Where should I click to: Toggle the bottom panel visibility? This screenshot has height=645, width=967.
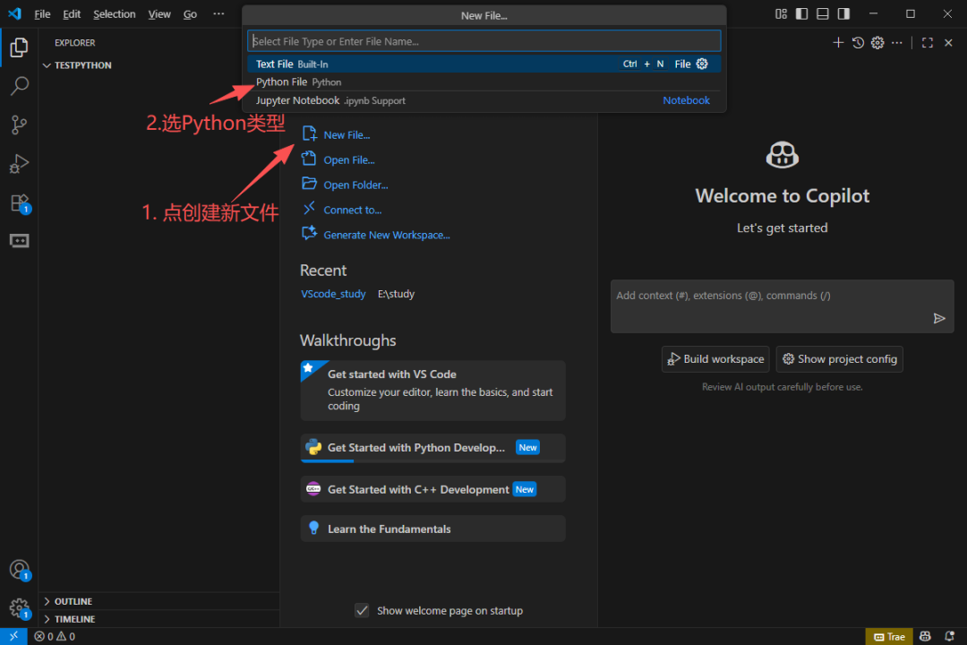tap(823, 13)
